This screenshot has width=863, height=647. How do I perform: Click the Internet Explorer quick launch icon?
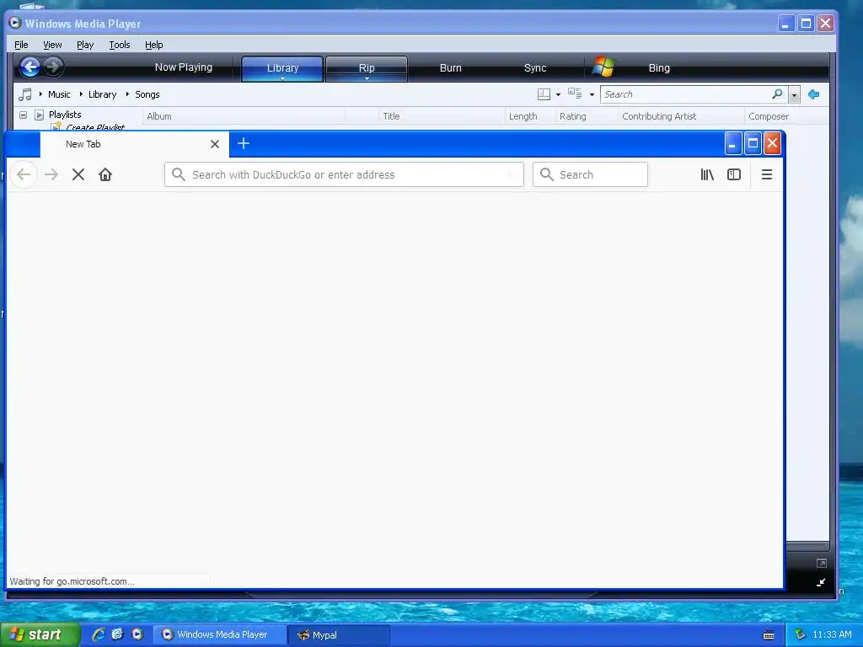click(x=98, y=634)
